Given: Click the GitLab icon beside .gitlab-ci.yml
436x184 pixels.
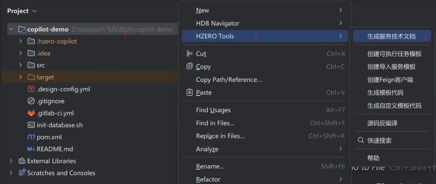Looking at the screenshot, I should (x=31, y=113).
